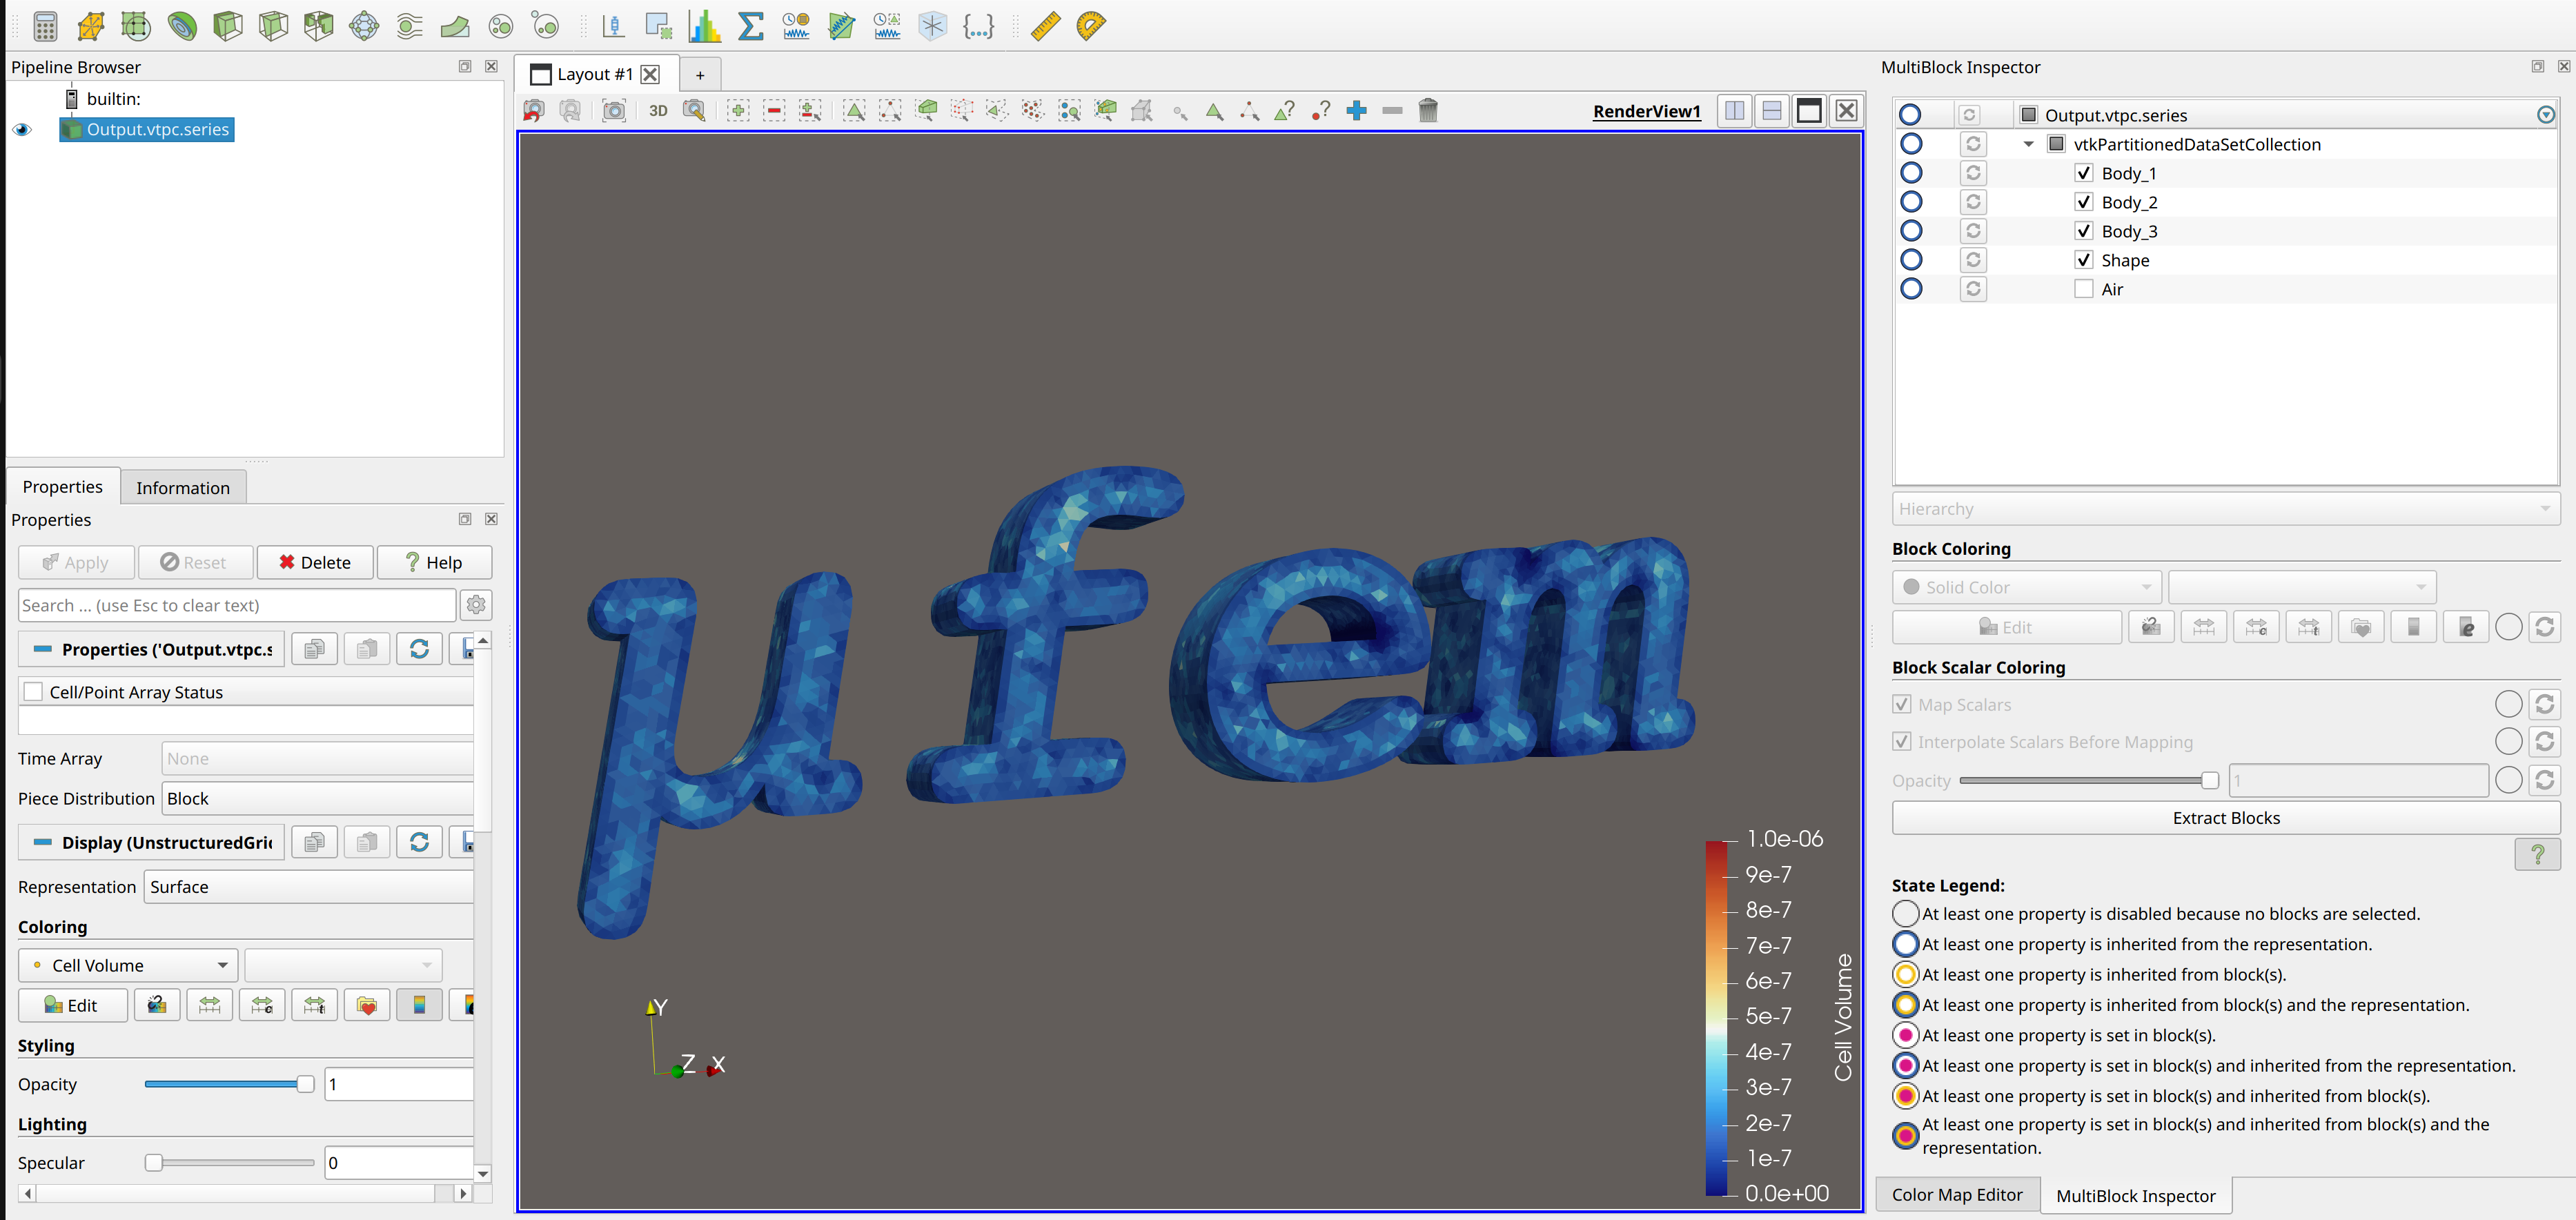The height and width of the screenshot is (1220, 2576).
Task: Click the Histogram filter icon
Action: pyautogui.click(x=704, y=26)
